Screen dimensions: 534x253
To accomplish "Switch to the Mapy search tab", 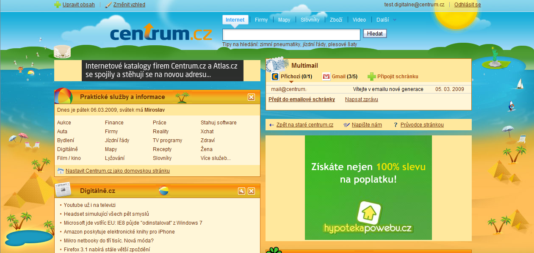I will (x=284, y=20).
